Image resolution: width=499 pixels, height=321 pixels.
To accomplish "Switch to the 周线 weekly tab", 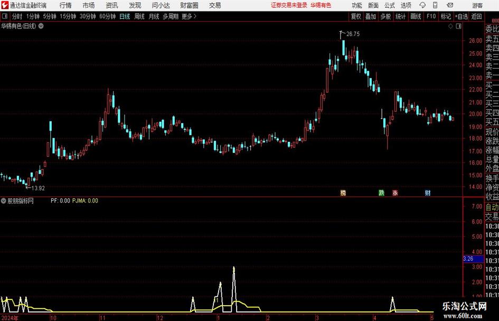I will [139, 16].
